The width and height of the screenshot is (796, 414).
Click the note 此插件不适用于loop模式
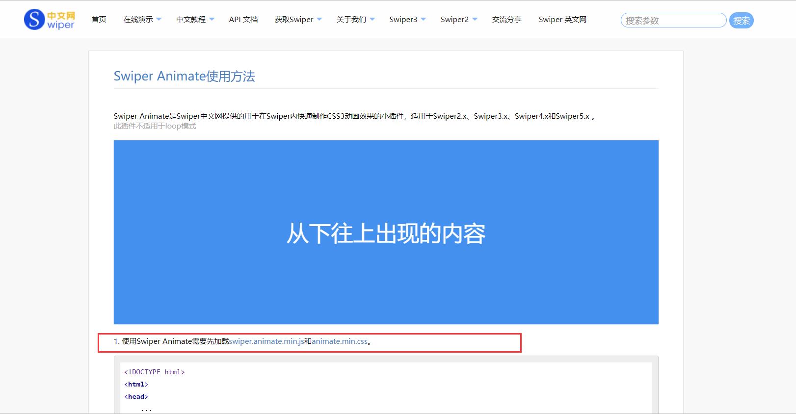pos(155,126)
